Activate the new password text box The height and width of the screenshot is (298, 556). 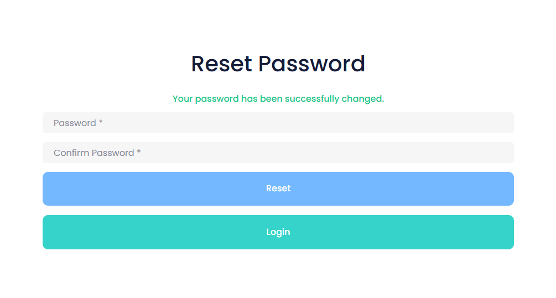(278, 123)
